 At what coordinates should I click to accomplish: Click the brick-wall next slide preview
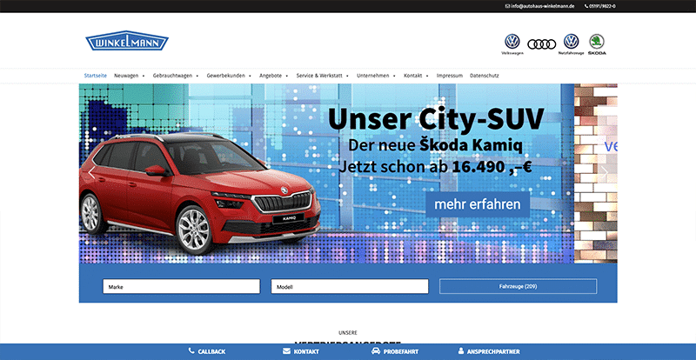[x=596, y=173]
